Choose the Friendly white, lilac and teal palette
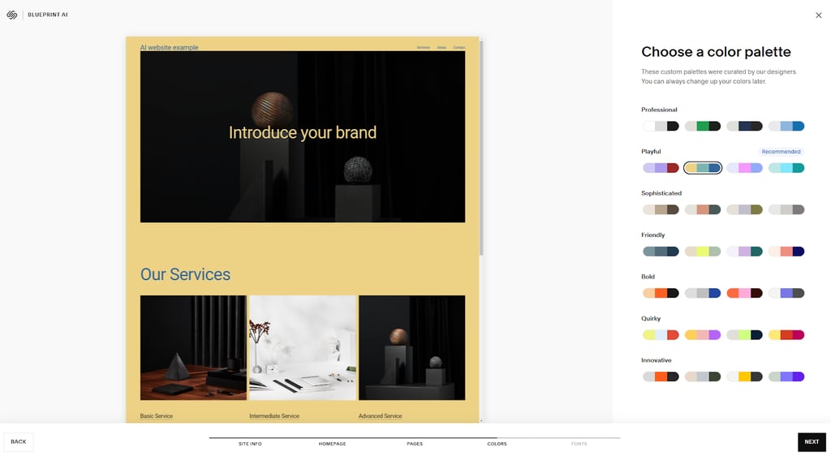 click(744, 251)
